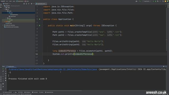Open the Structure vertical side tab

tap(1, 79)
